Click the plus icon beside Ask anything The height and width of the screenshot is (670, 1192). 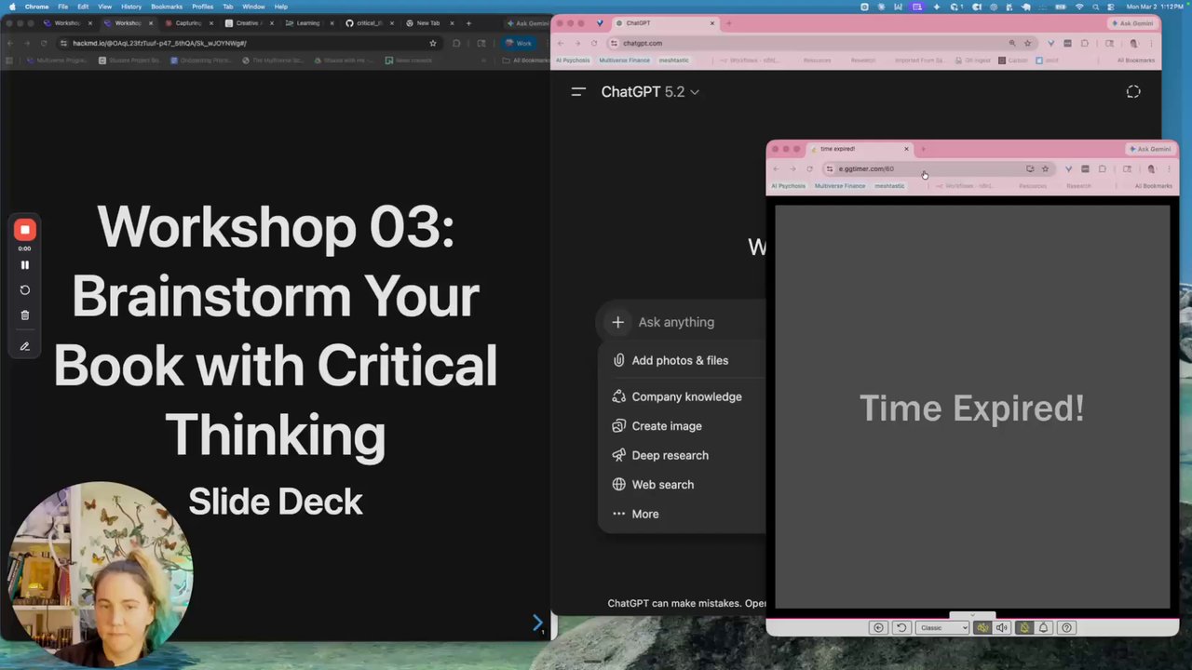point(617,322)
